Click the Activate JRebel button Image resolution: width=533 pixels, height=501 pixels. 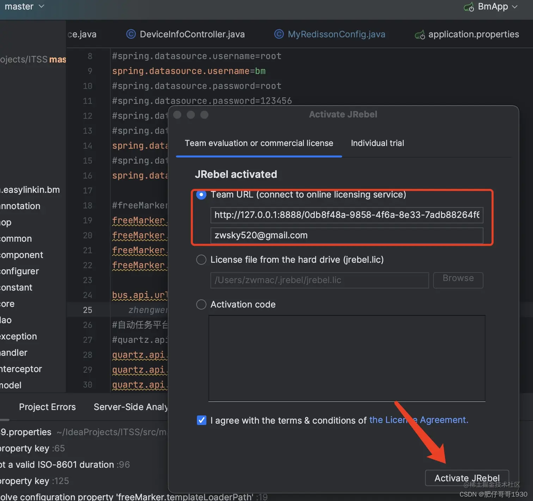pos(467,478)
